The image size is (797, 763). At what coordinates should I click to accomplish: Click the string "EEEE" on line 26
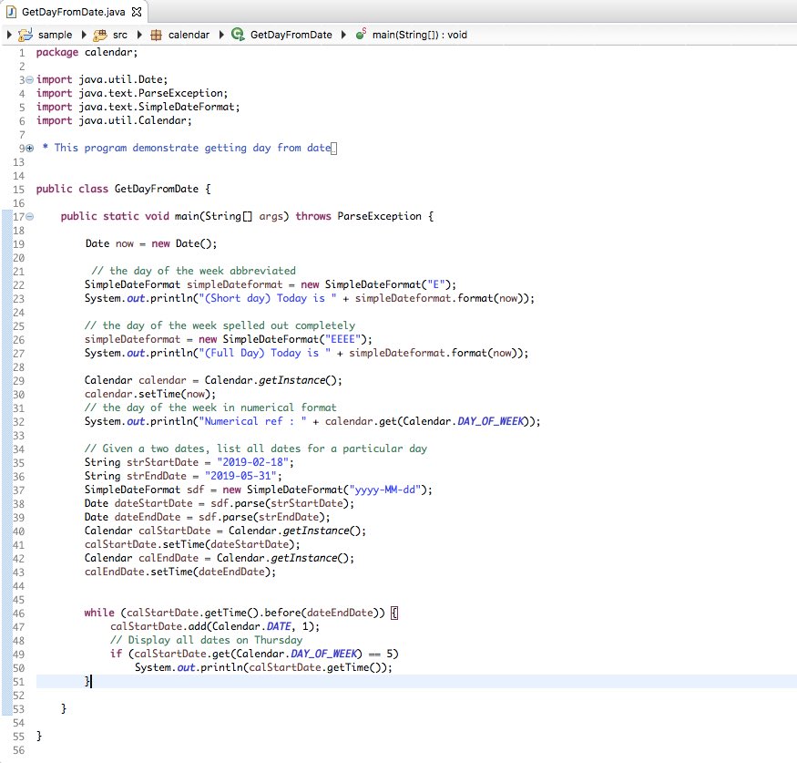click(x=342, y=339)
